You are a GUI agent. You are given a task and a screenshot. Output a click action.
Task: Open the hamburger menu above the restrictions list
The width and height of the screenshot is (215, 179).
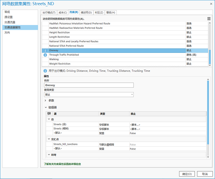coord(209,19)
